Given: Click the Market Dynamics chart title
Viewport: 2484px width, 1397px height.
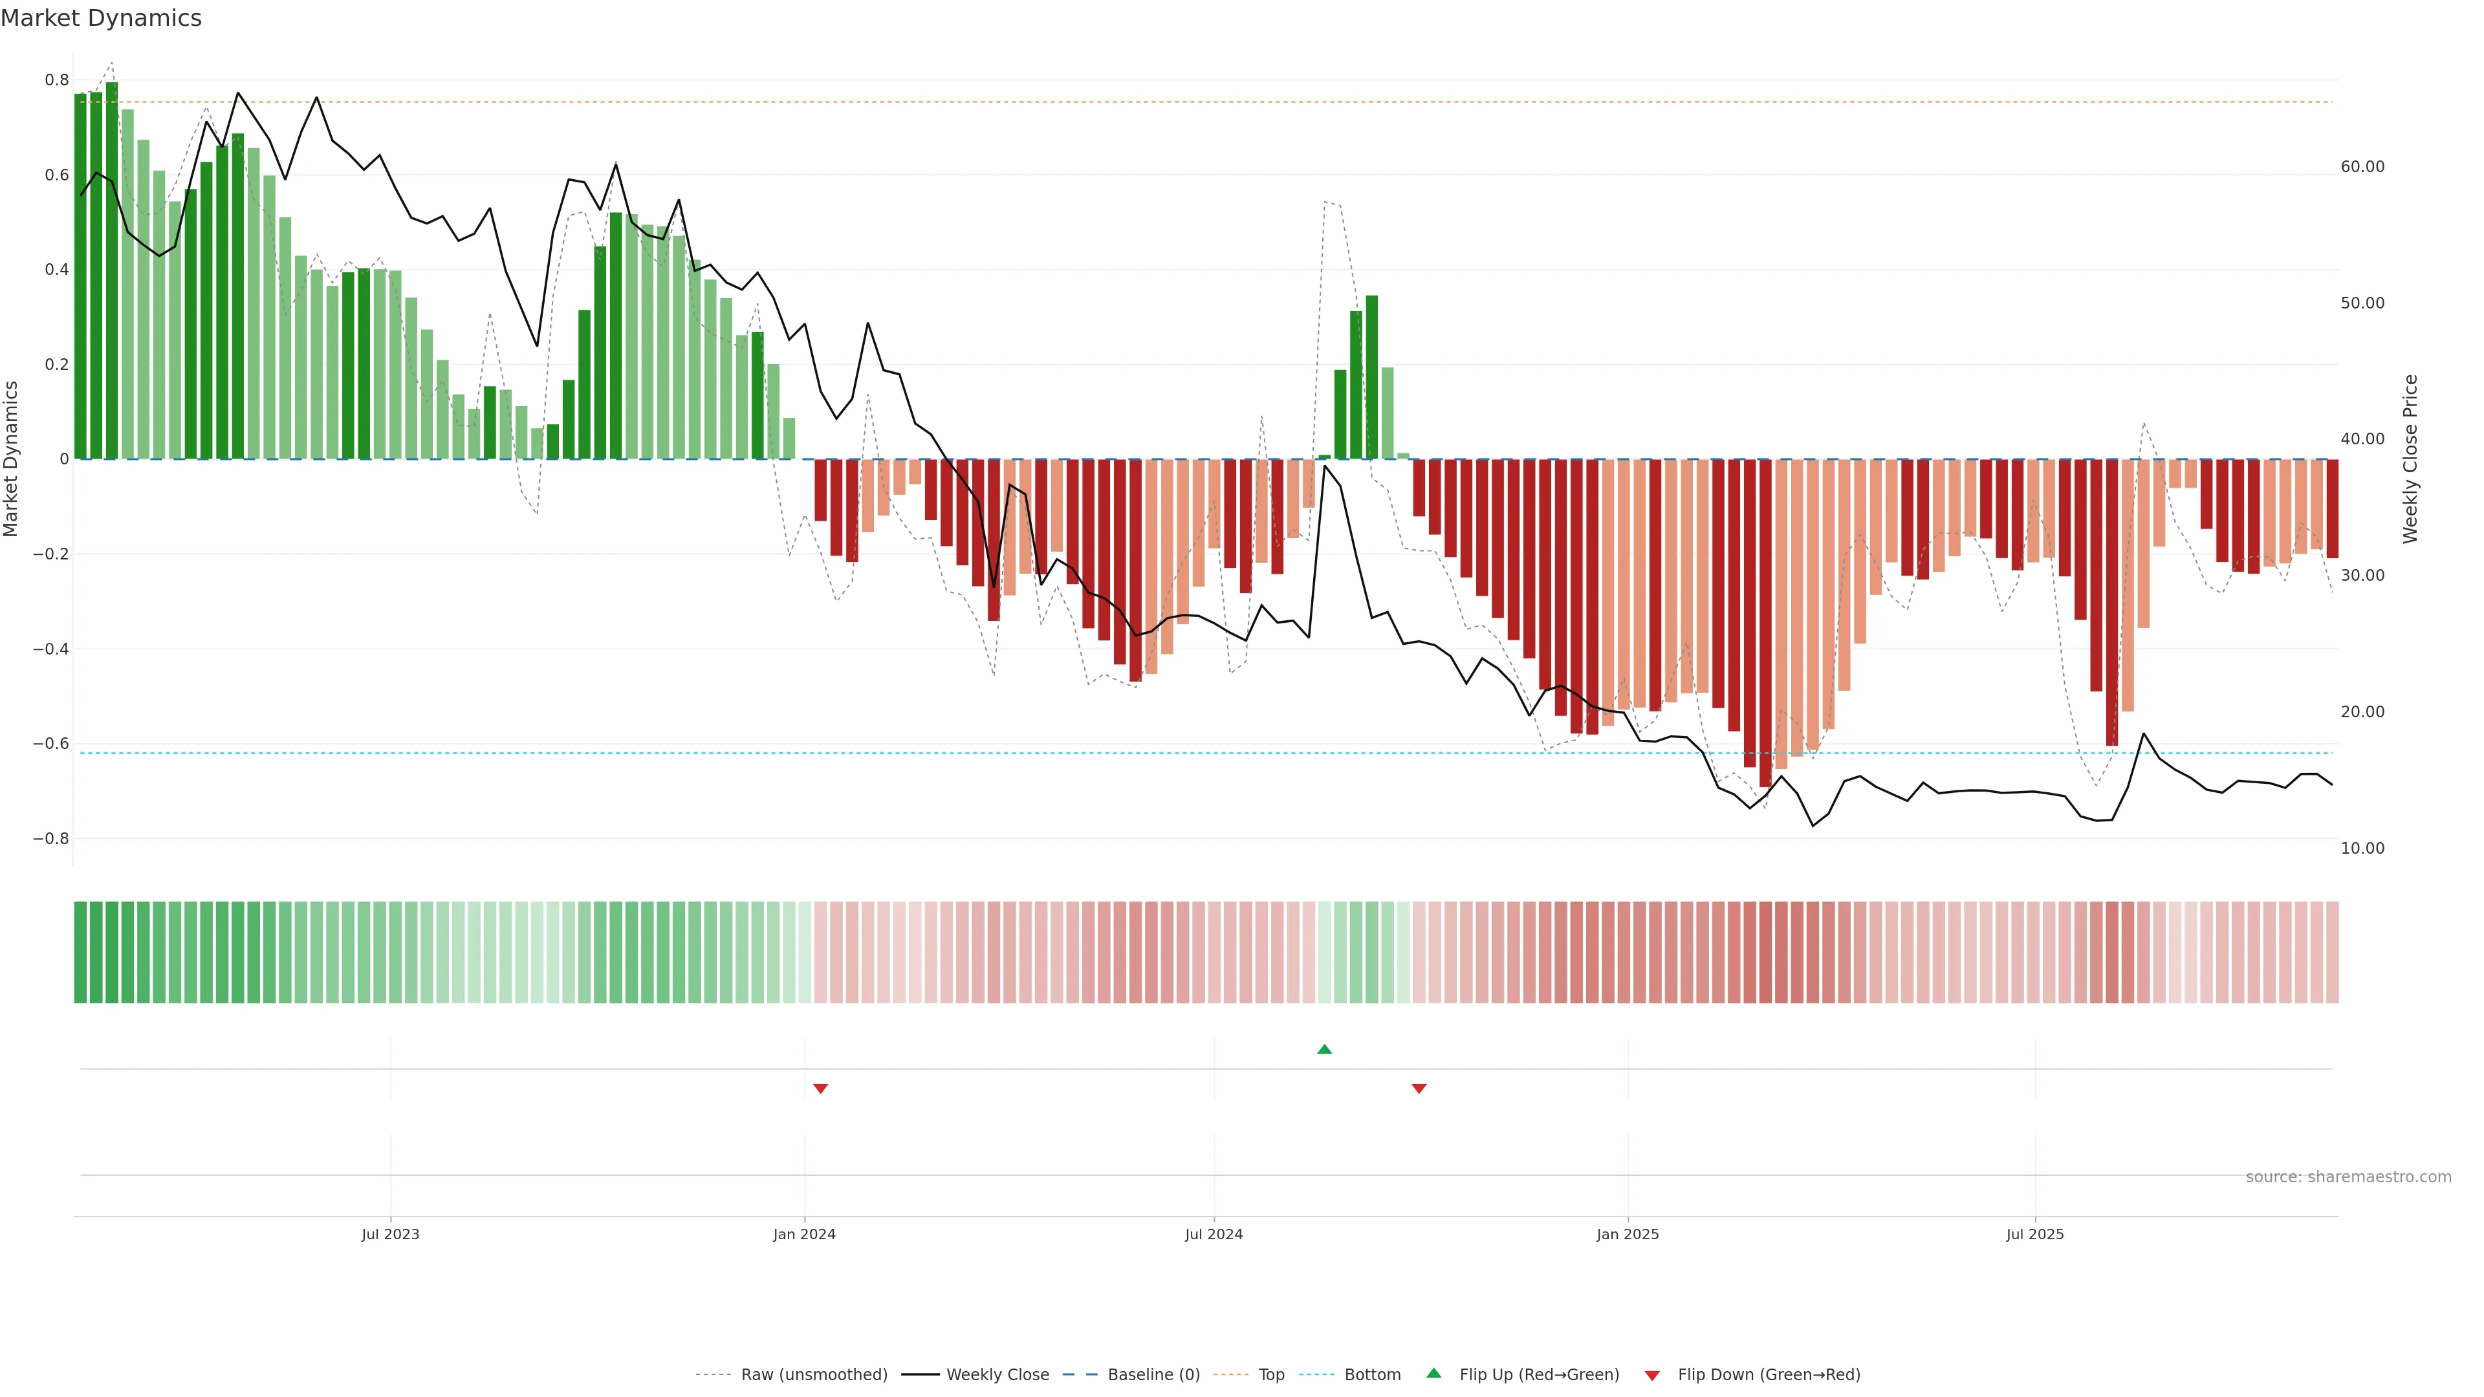Looking at the screenshot, I should point(102,18).
